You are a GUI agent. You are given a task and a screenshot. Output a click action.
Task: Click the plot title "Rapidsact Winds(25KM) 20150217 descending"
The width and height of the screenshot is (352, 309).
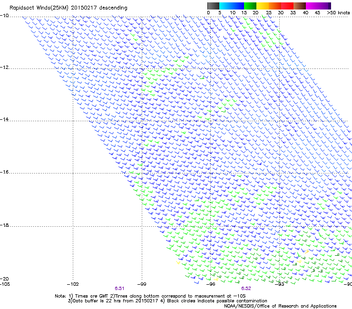point(68,8)
